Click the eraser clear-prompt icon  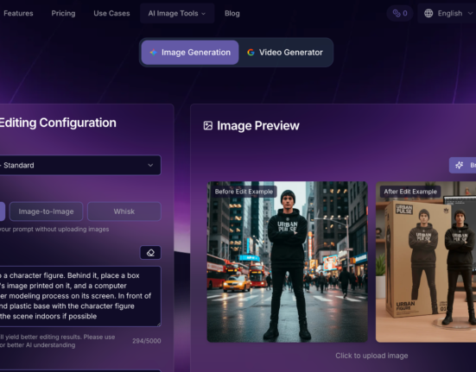tap(150, 253)
